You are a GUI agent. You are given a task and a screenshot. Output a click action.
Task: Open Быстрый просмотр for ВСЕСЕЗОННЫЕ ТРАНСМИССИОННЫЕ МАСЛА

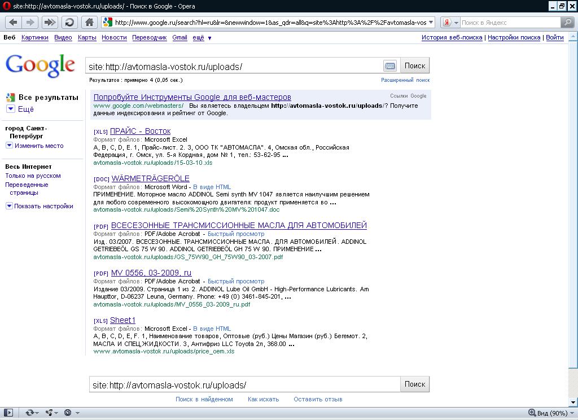(x=236, y=234)
